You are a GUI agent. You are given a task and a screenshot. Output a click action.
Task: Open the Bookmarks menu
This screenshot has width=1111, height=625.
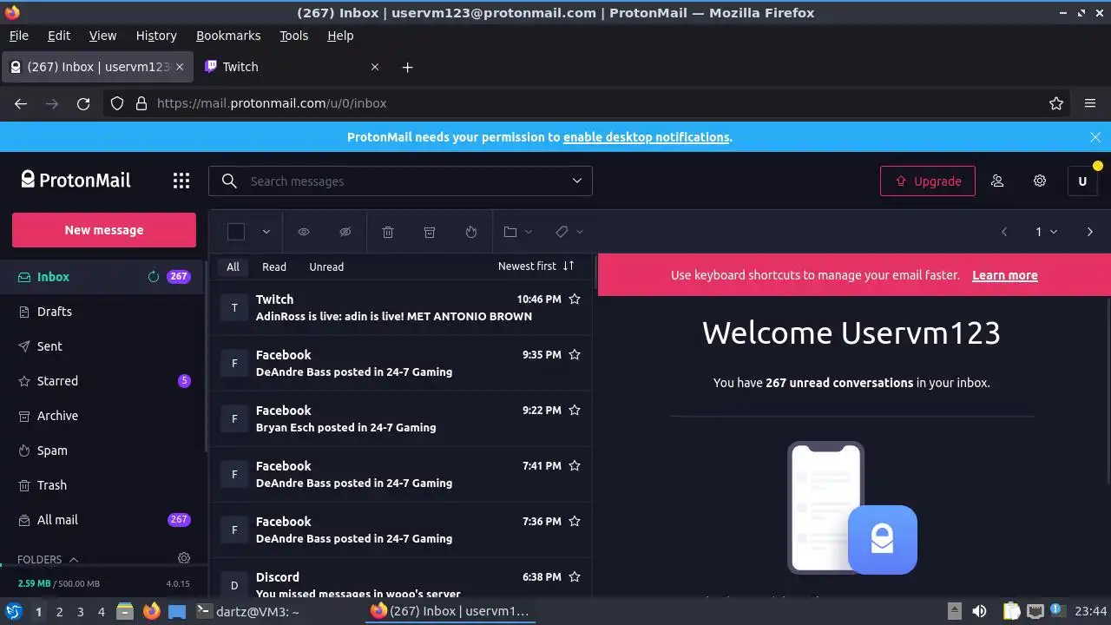click(228, 36)
